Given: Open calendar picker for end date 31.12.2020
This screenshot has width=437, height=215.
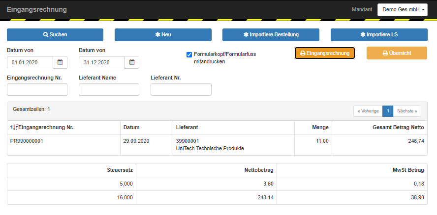Looking at the screenshot, I should tap(132, 62).
